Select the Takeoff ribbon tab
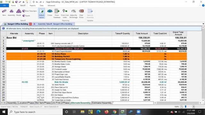Image resolution: width=205 pixels, height=115 pixels. coord(23,5)
